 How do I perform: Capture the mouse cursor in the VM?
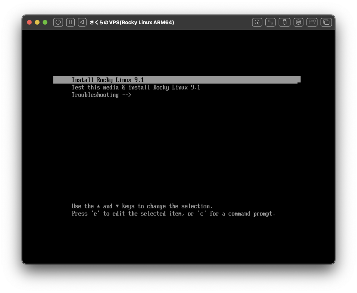coord(257,22)
